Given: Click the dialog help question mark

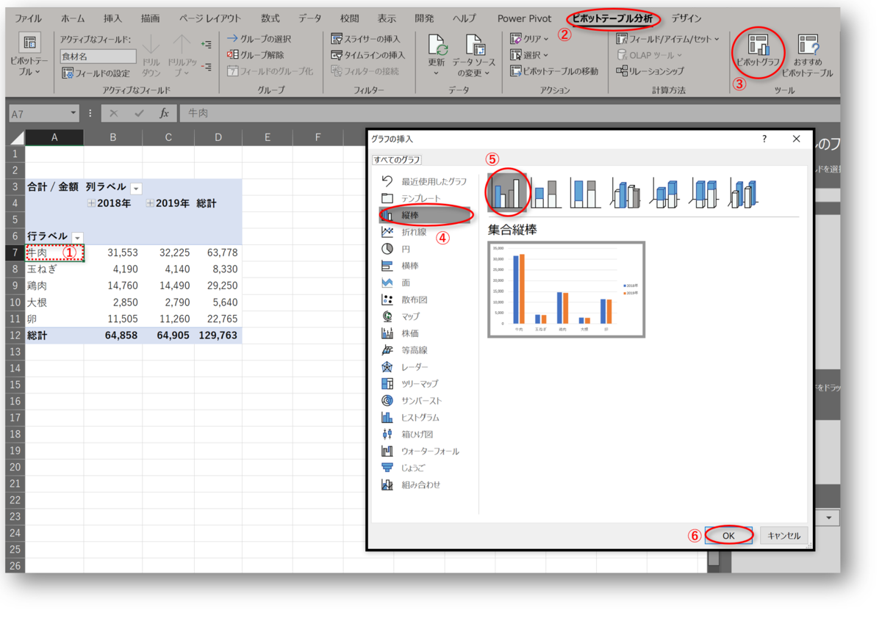Looking at the screenshot, I should click(x=764, y=139).
